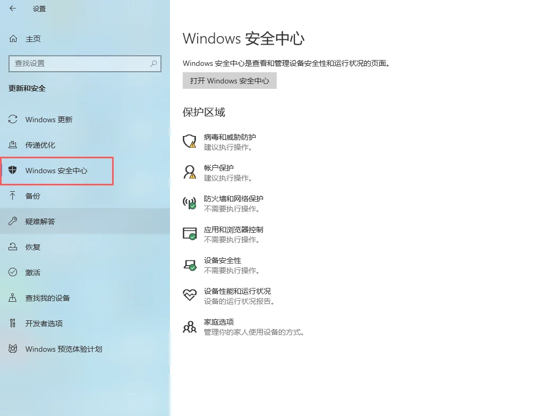Open 防火墙和网络保护 link
The image size is (536, 416).
pos(234,199)
